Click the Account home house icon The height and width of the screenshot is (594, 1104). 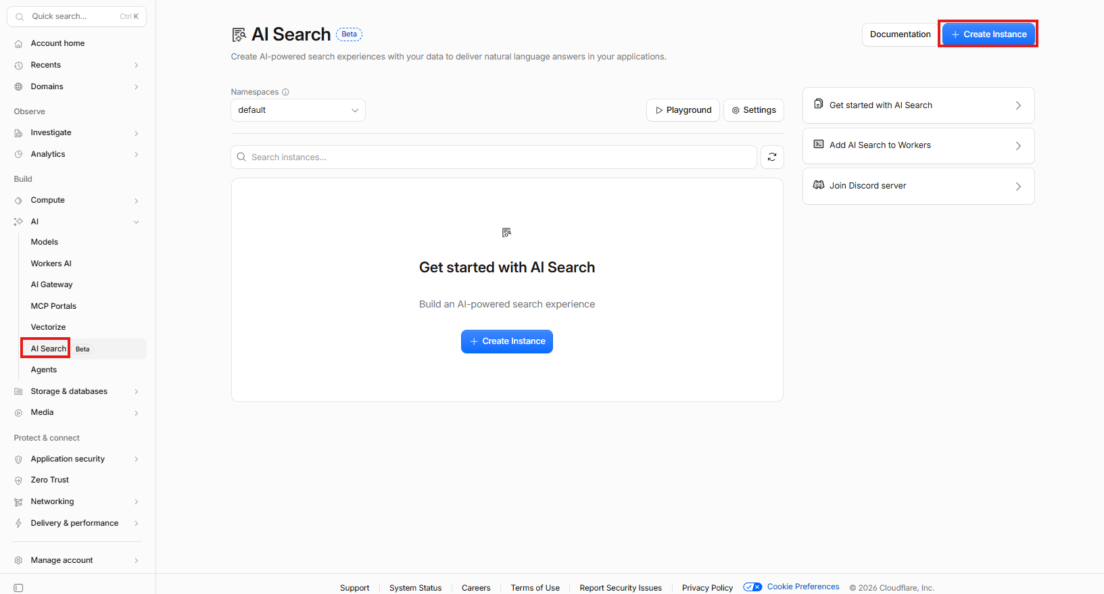pos(18,44)
